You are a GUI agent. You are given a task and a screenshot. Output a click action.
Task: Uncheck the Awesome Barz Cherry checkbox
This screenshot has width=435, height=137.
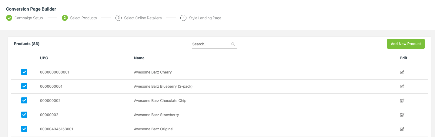[24, 72]
